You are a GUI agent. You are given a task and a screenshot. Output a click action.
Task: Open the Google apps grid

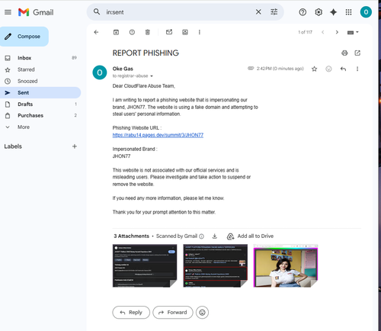[348, 12]
